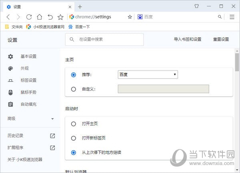Open a new tab with plus
The height and width of the screenshot is (173, 240).
point(80,7)
